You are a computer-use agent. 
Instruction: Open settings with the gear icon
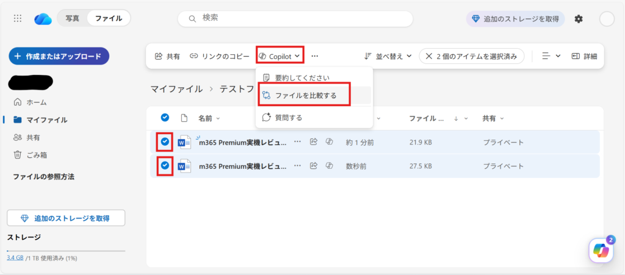click(x=579, y=19)
